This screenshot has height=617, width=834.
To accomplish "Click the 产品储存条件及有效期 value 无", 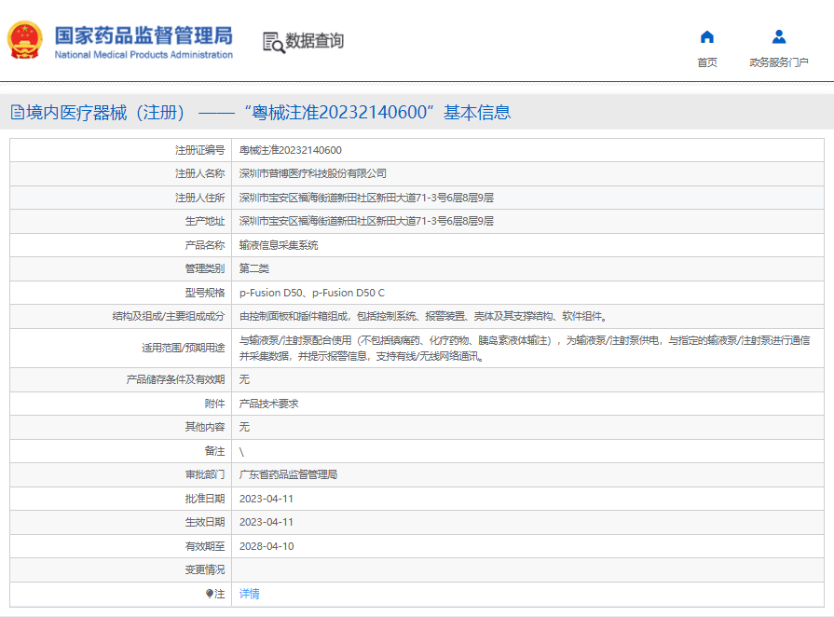I will click(x=244, y=379).
